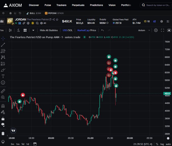172x146 pixels.
Task: Favorite JORDAN with the star
Action: [x=57, y=19]
